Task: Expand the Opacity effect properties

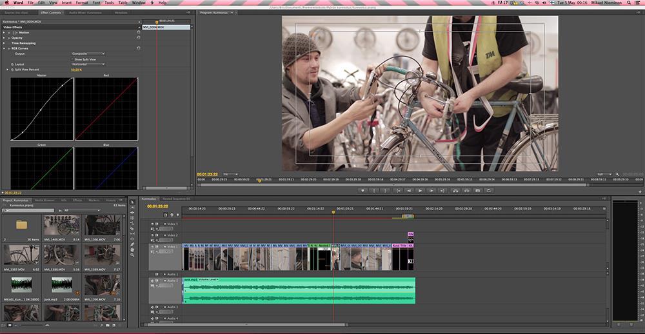Action: (4, 38)
